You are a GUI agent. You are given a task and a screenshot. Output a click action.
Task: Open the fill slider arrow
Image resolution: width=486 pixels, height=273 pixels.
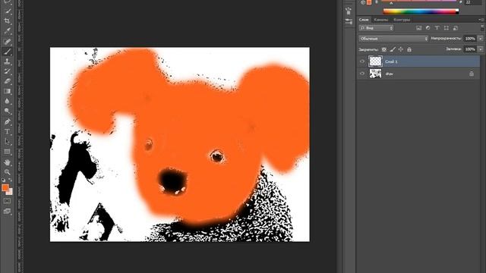481,49
